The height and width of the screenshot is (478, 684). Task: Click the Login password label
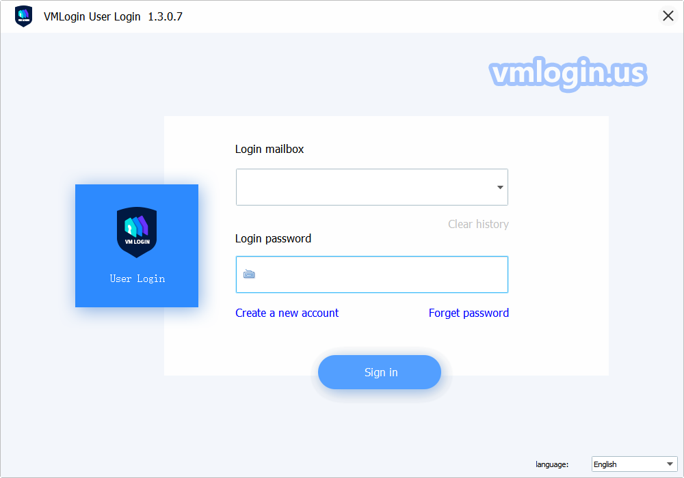tap(273, 238)
